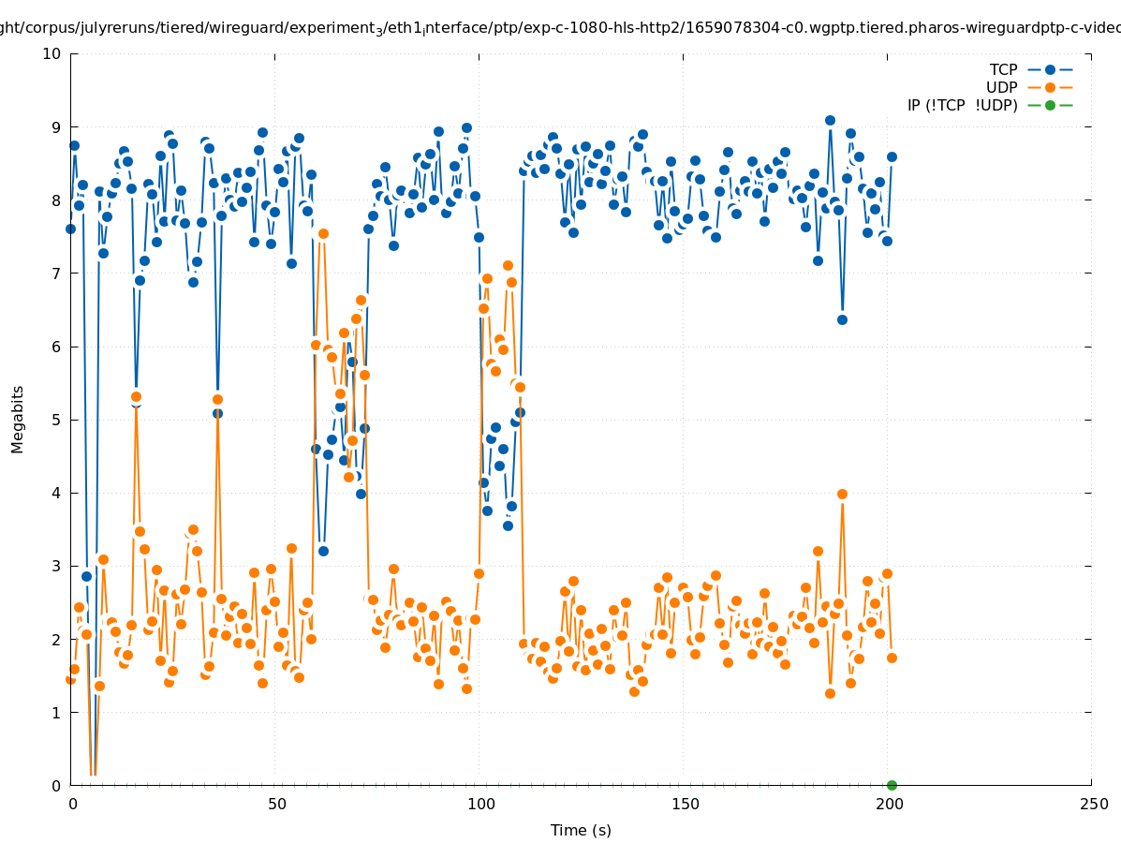Select the orange UDP spike at 4 megabits
Screen dimensions: 1121x843
tap(842, 494)
